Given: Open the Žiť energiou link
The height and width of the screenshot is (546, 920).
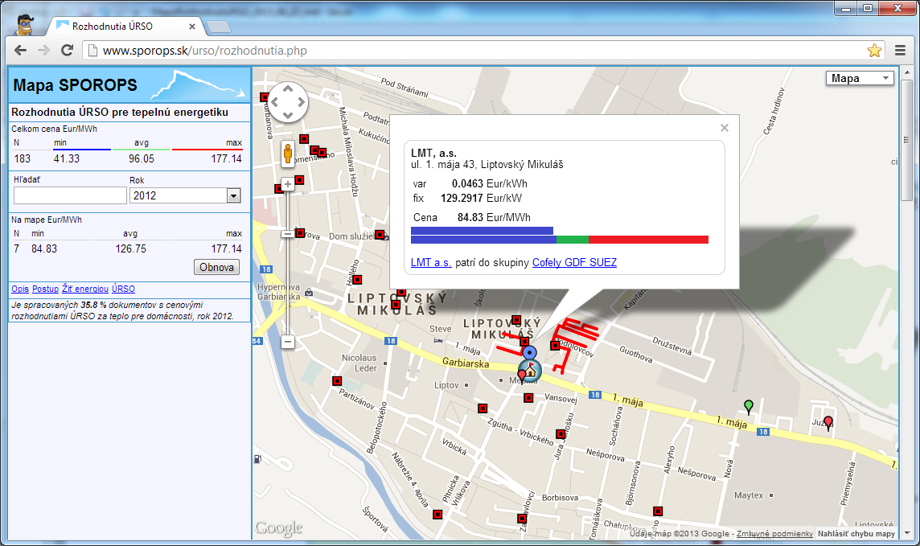Looking at the screenshot, I should [x=85, y=289].
